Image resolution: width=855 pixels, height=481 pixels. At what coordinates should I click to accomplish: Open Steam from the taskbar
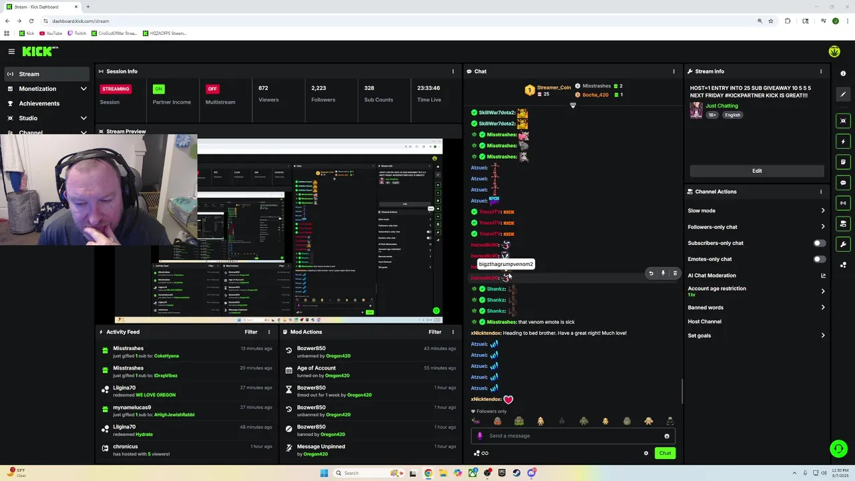coord(516,473)
